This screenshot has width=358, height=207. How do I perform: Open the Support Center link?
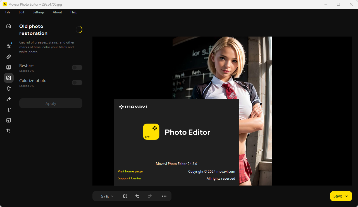click(130, 178)
